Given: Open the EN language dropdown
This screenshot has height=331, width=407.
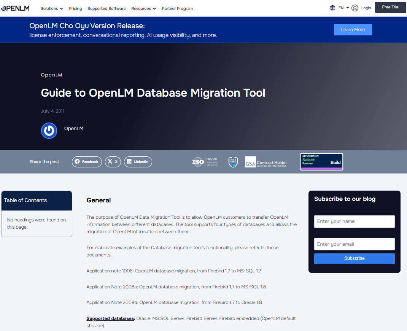Looking at the screenshot, I should click(x=343, y=8).
